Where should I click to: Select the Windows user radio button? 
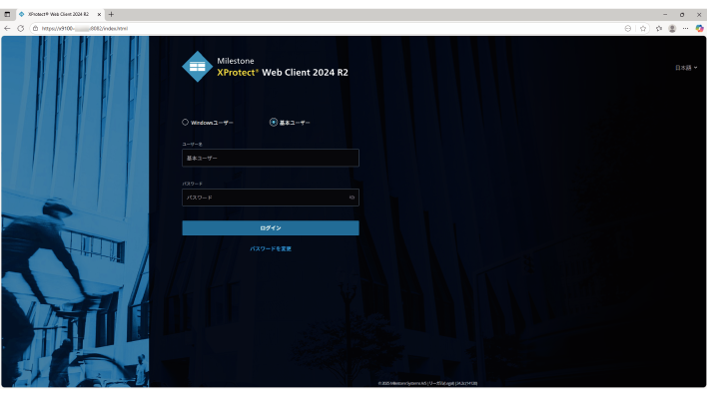point(185,122)
